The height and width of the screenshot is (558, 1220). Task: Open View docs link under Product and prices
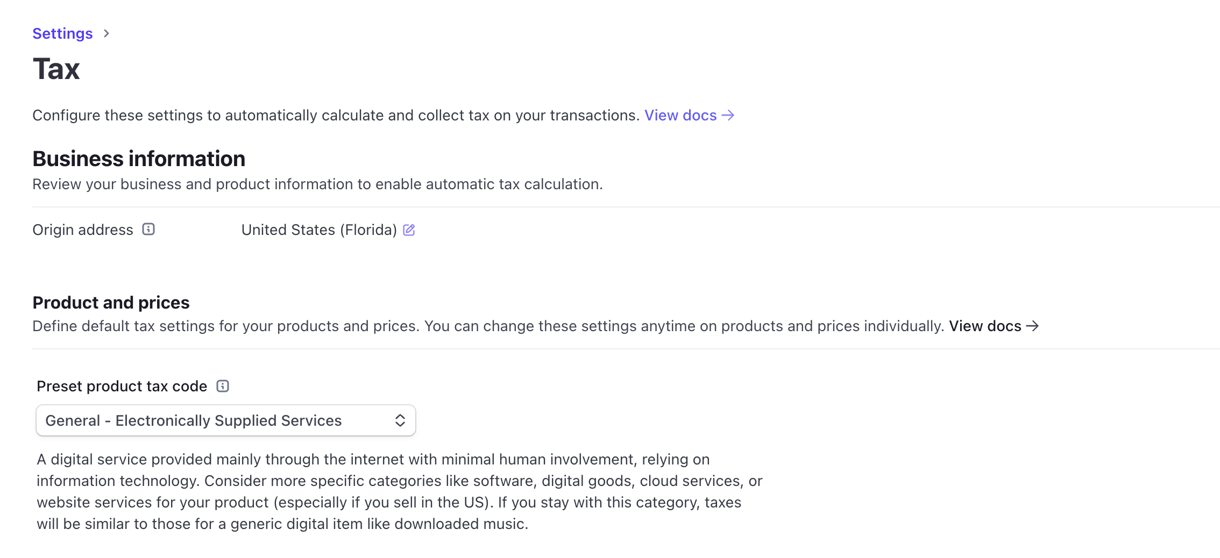[984, 326]
